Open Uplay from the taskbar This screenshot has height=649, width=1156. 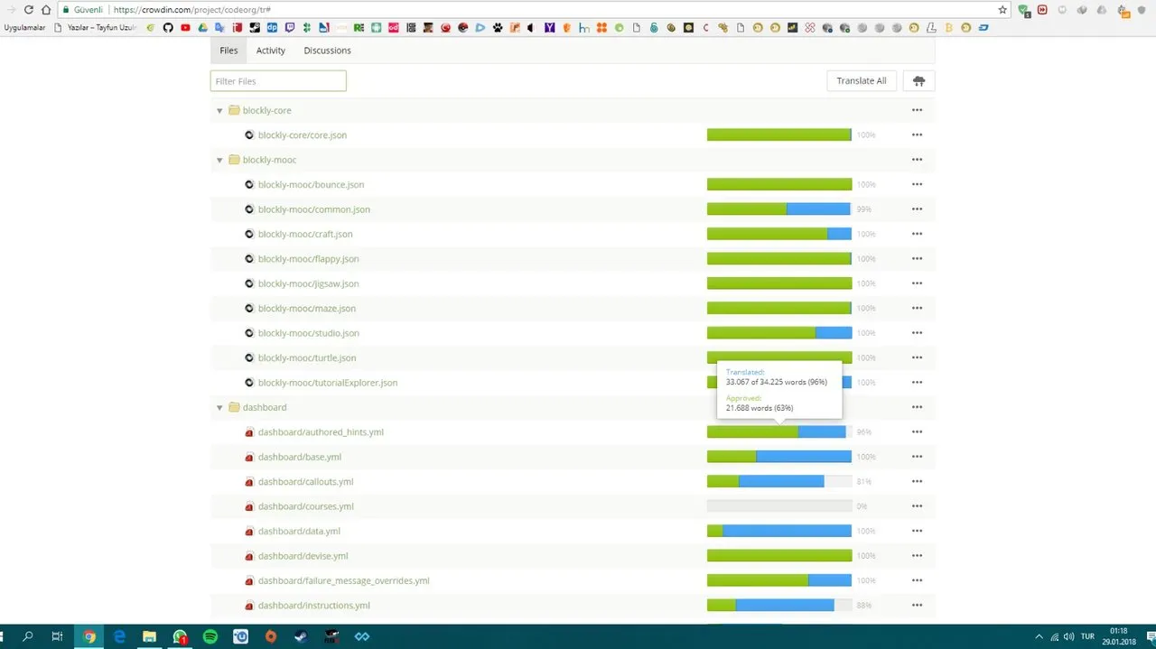[241, 636]
